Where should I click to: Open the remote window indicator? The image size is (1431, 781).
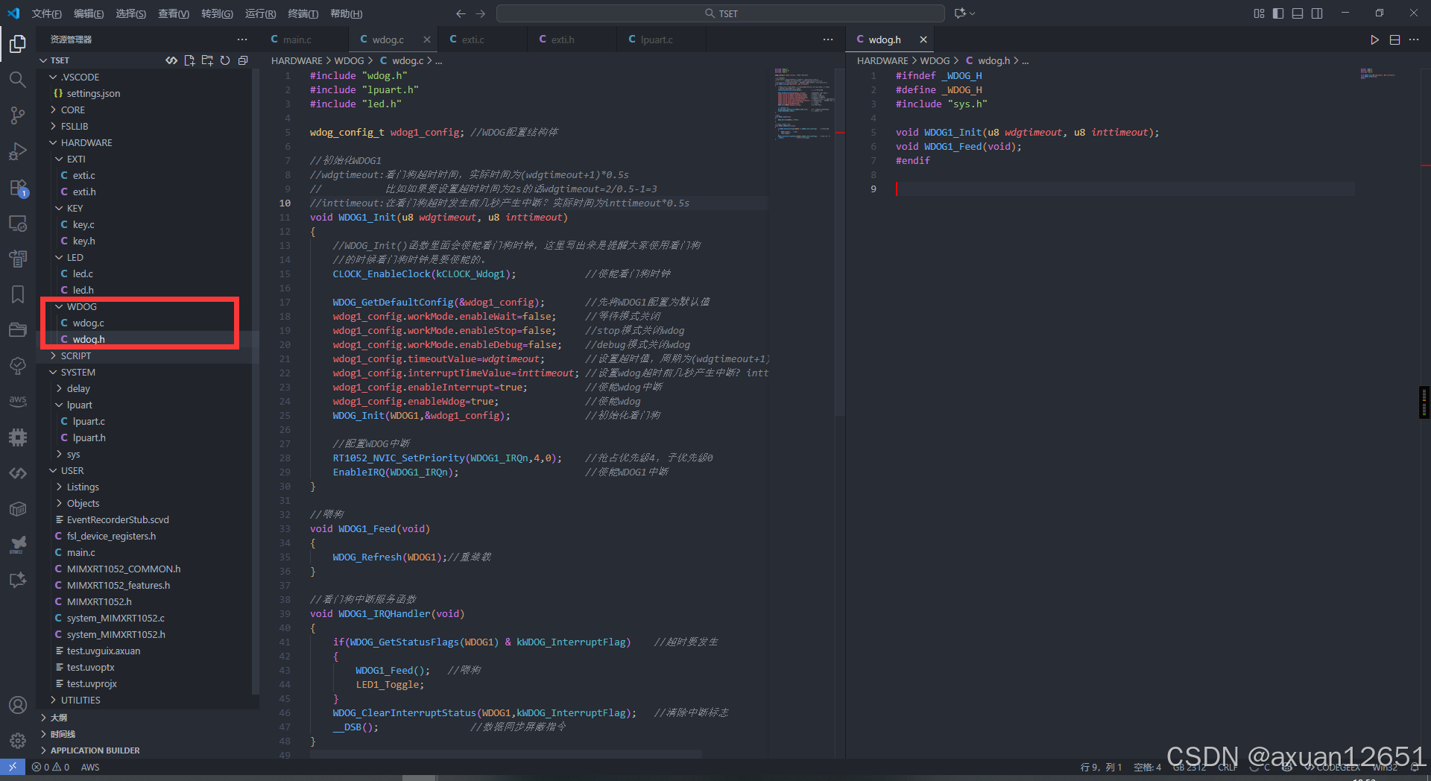(x=13, y=767)
